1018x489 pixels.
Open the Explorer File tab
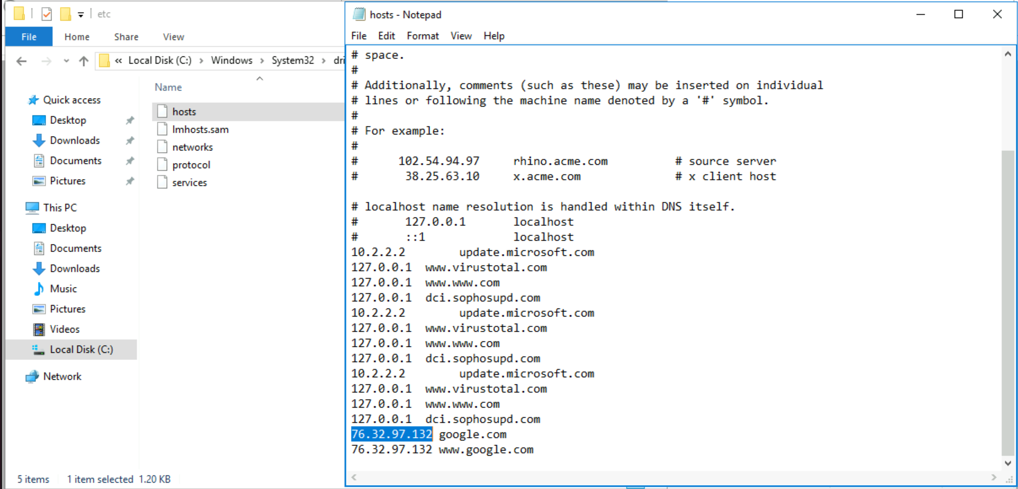(29, 37)
